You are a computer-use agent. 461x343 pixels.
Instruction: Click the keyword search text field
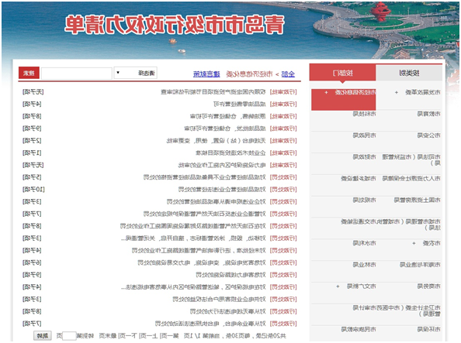pyautogui.click(x=76, y=73)
